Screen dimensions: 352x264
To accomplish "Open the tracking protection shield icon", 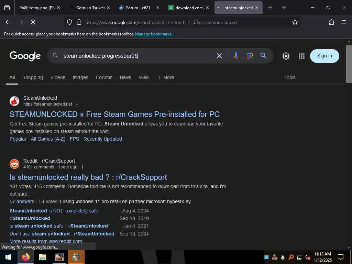I will pyautogui.click(x=69, y=22).
